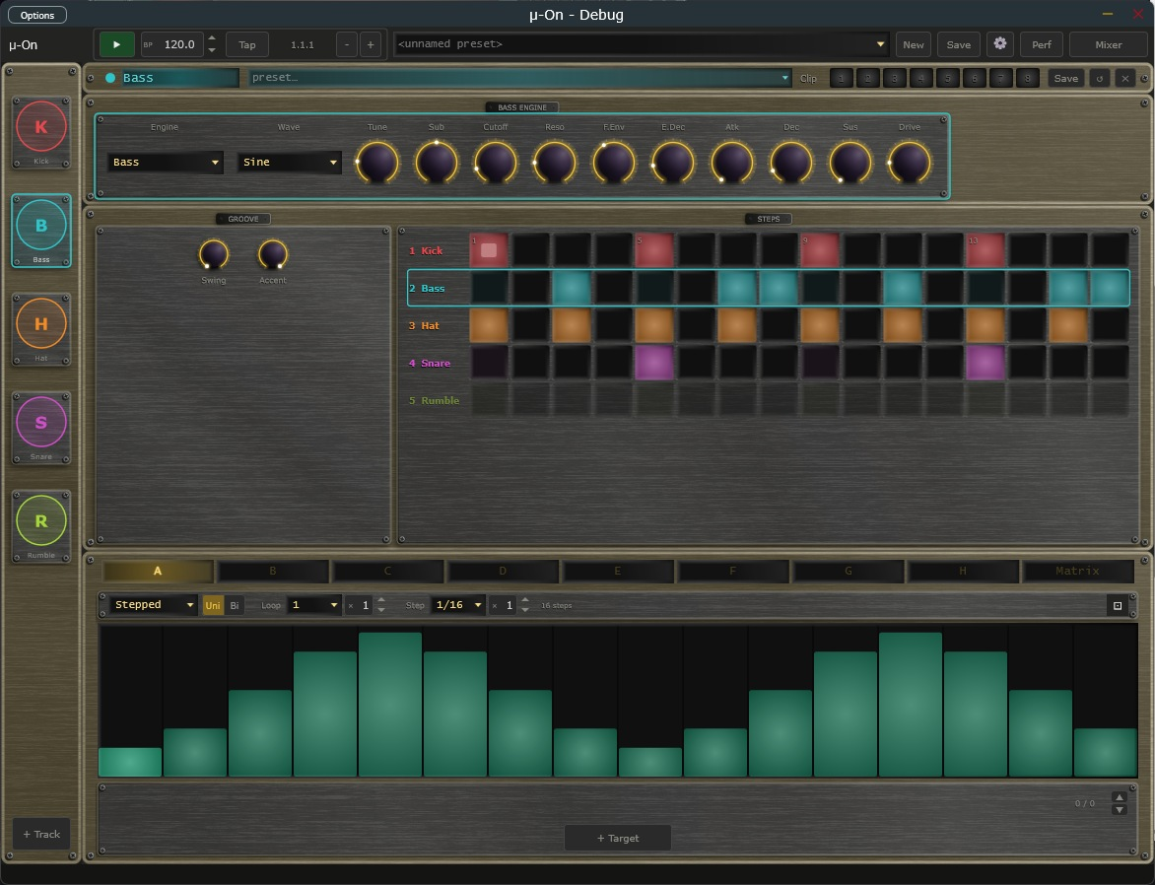Click the Sub knob

(x=436, y=162)
